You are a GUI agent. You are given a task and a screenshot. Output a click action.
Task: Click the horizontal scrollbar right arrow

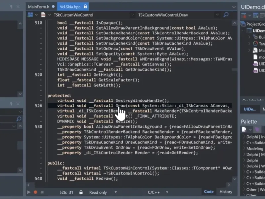click(x=229, y=185)
